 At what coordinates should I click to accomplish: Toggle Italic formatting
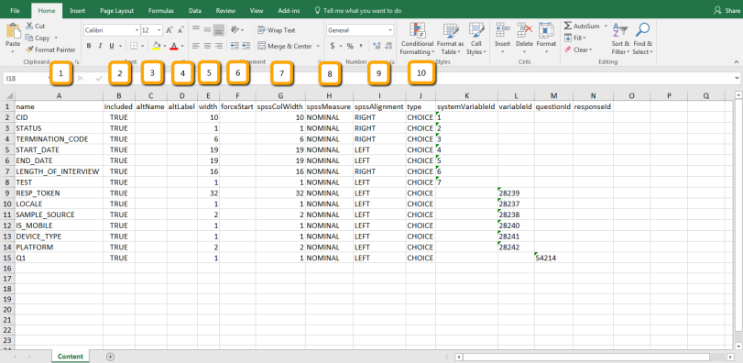(100, 46)
